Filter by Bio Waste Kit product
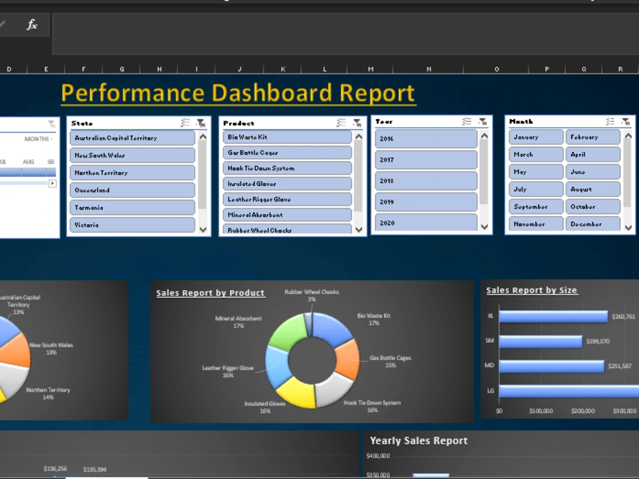Image resolution: width=639 pixels, height=479 pixels. [x=288, y=137]
